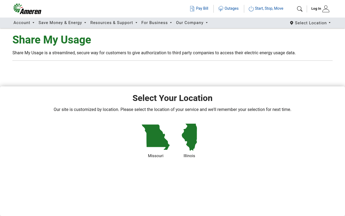Open the Select Location dropdown
Screen dimensions: 345x216
point(310,23)
